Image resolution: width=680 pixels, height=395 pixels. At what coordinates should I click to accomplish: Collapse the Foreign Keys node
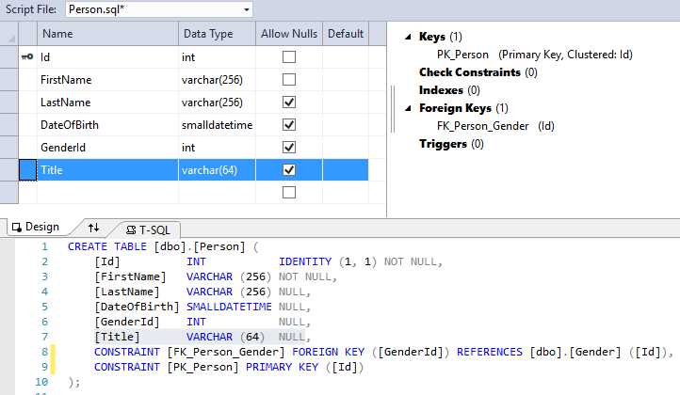pyautogui.click(x=408, y=108)
